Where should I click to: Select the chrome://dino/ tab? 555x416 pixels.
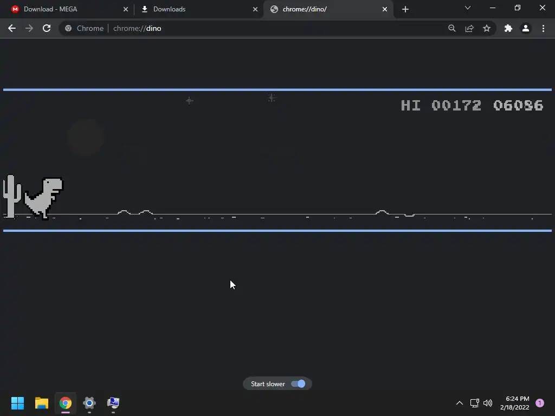point(328,9)
